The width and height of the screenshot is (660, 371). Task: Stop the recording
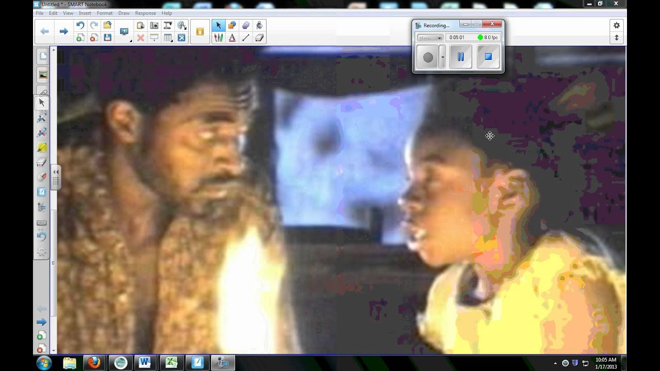(x=488, y=57)
